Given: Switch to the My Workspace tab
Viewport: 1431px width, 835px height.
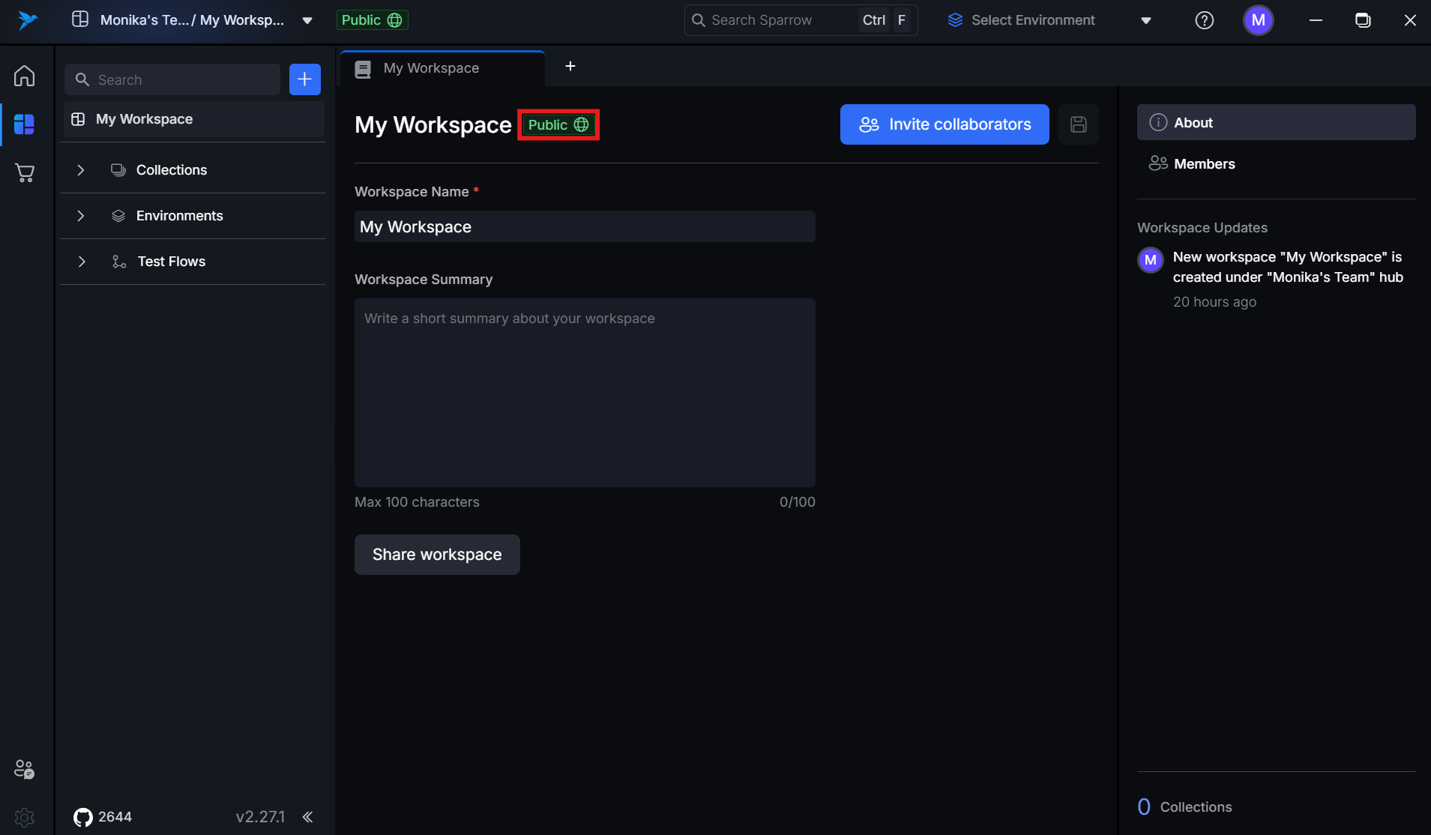Looking at the screenshot, I should pyautogui.click(x=442, y=68).
